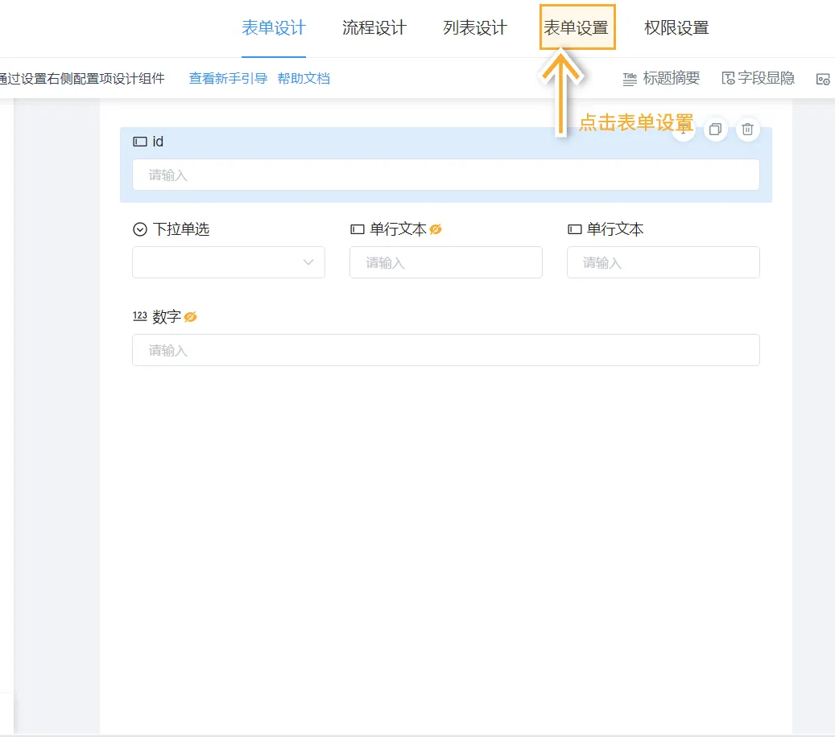Viewport: 835px width, 737px height.
Task: Click the cut-off icon right of 字段显隐
Action: [x=823, y=79]
